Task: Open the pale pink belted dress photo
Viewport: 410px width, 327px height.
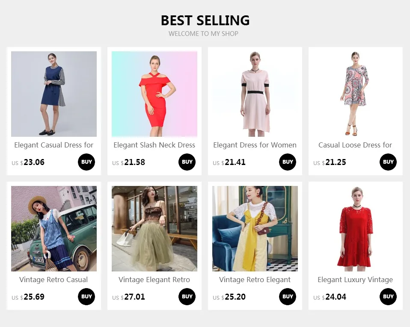Action: pyautogui.click(x=255, y=94)
